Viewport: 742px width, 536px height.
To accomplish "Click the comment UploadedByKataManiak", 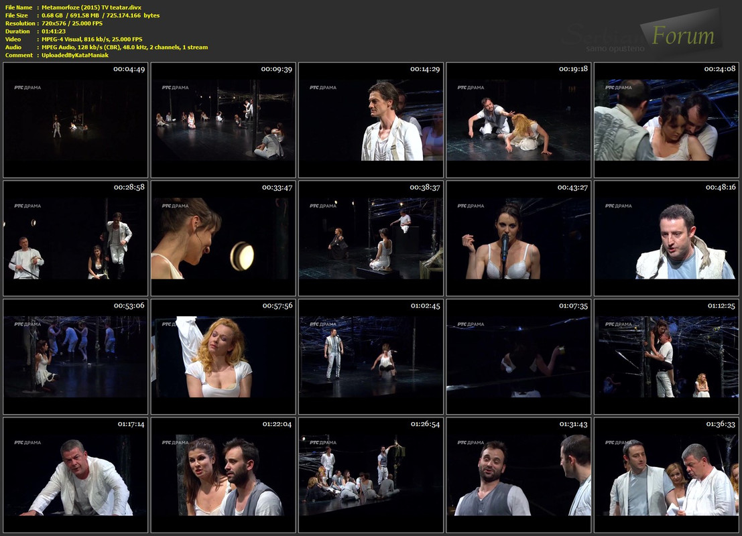I will [x=75, y=56].
